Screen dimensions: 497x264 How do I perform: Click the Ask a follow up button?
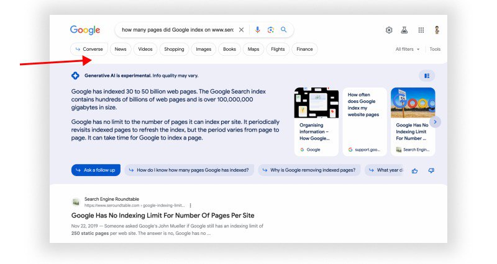tap(96, 170)
